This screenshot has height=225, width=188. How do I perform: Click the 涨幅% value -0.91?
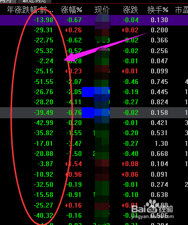[74, 195]
